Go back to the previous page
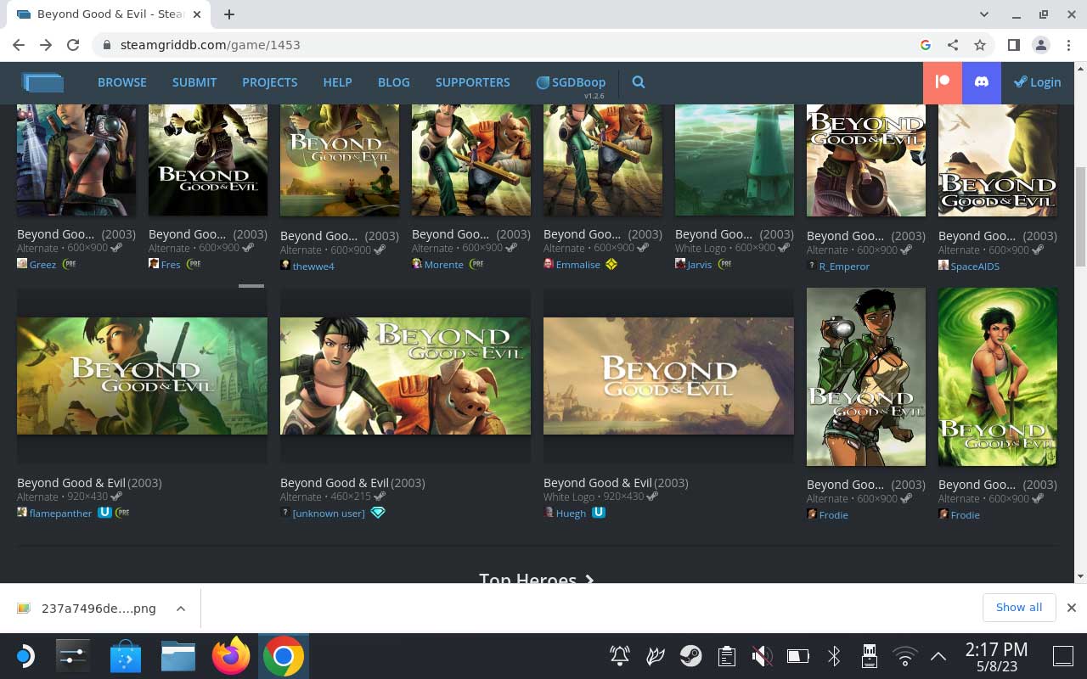1087x679 pixels. (x=19, y=45)
